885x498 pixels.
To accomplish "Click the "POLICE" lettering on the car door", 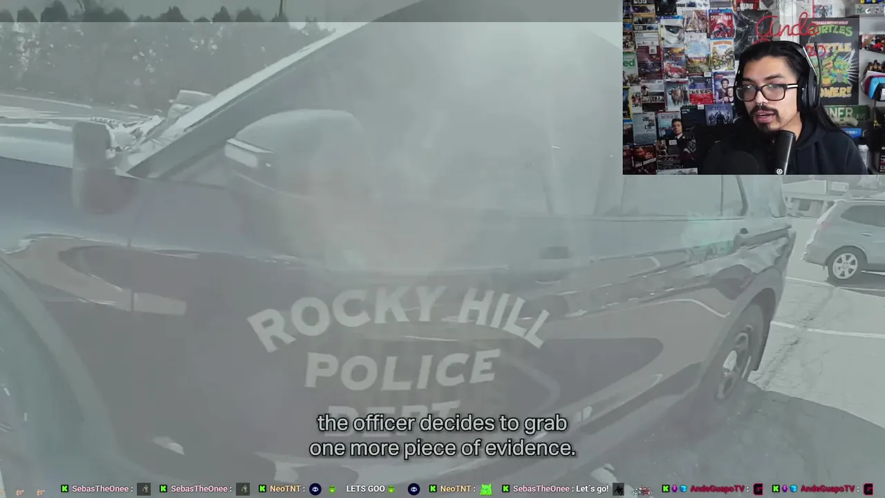I will click(402, 370).
